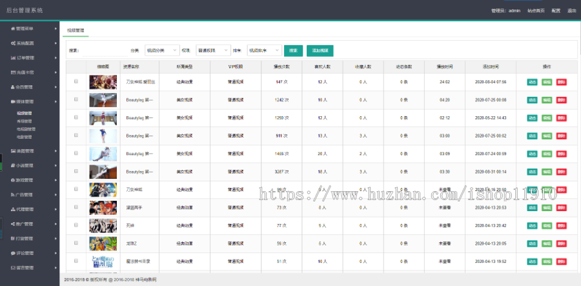
Task: Open the 分类 category dropdown
Action: coord(162,50)
